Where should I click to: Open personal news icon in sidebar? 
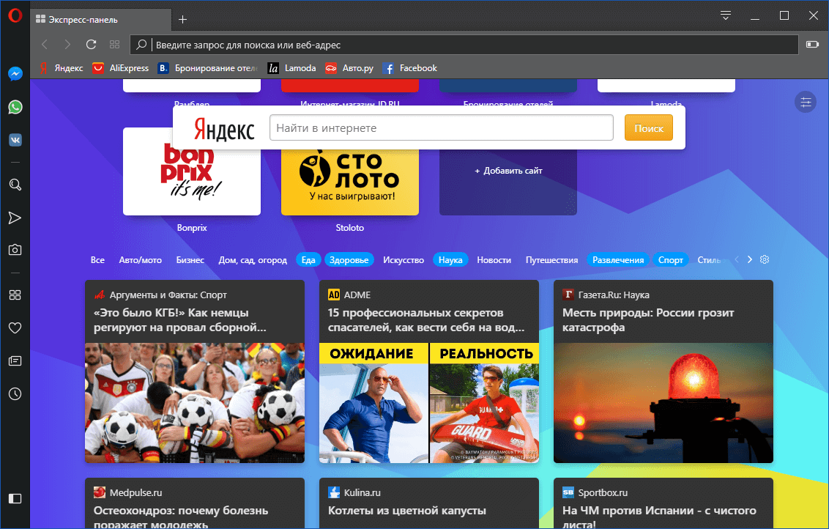pos(15,360)
